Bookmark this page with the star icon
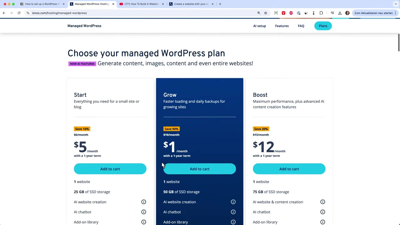Image resolution: width=400 pixels, height=225 pixels. pos(266,13)
